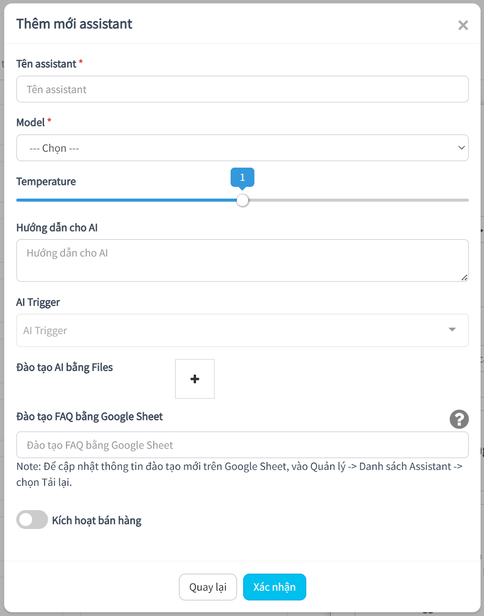Click the Kích hoạt bán hàng label text
Screen dimensions: 484x616
point(97,521)
